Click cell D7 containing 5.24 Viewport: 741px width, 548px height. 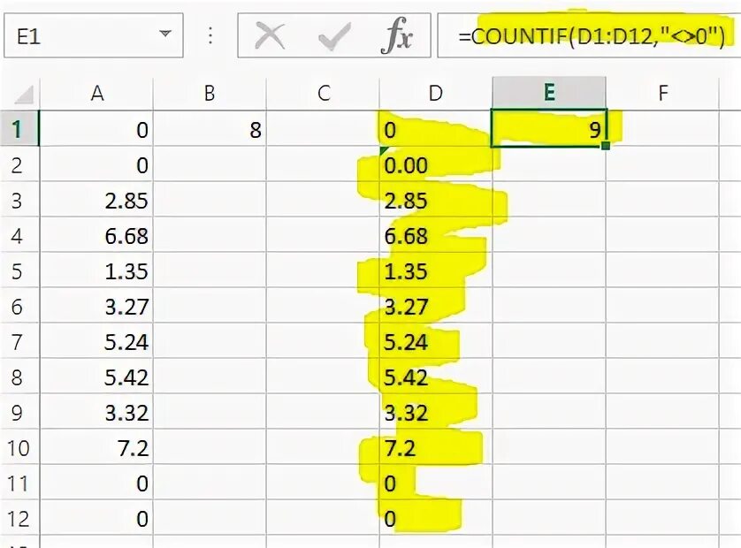click(436, 341)
